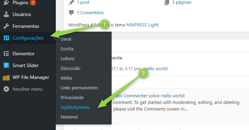Open the 1 Comentário link
The image size is (249, 130).
coord(90,13)
